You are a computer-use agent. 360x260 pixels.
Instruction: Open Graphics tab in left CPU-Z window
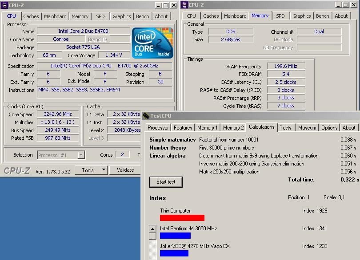(x=121, y=16)
